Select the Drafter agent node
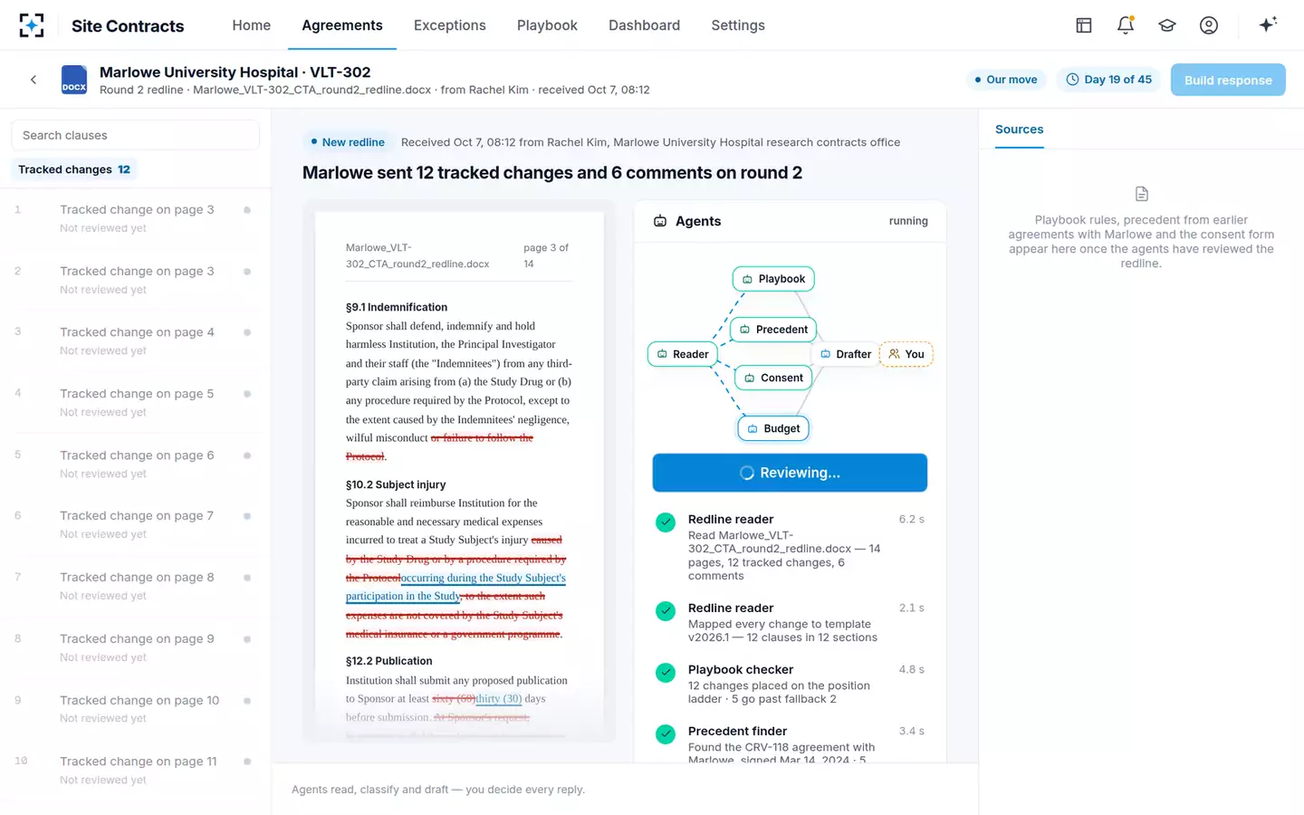This screenshot has height=815, width=1304. 845,354
